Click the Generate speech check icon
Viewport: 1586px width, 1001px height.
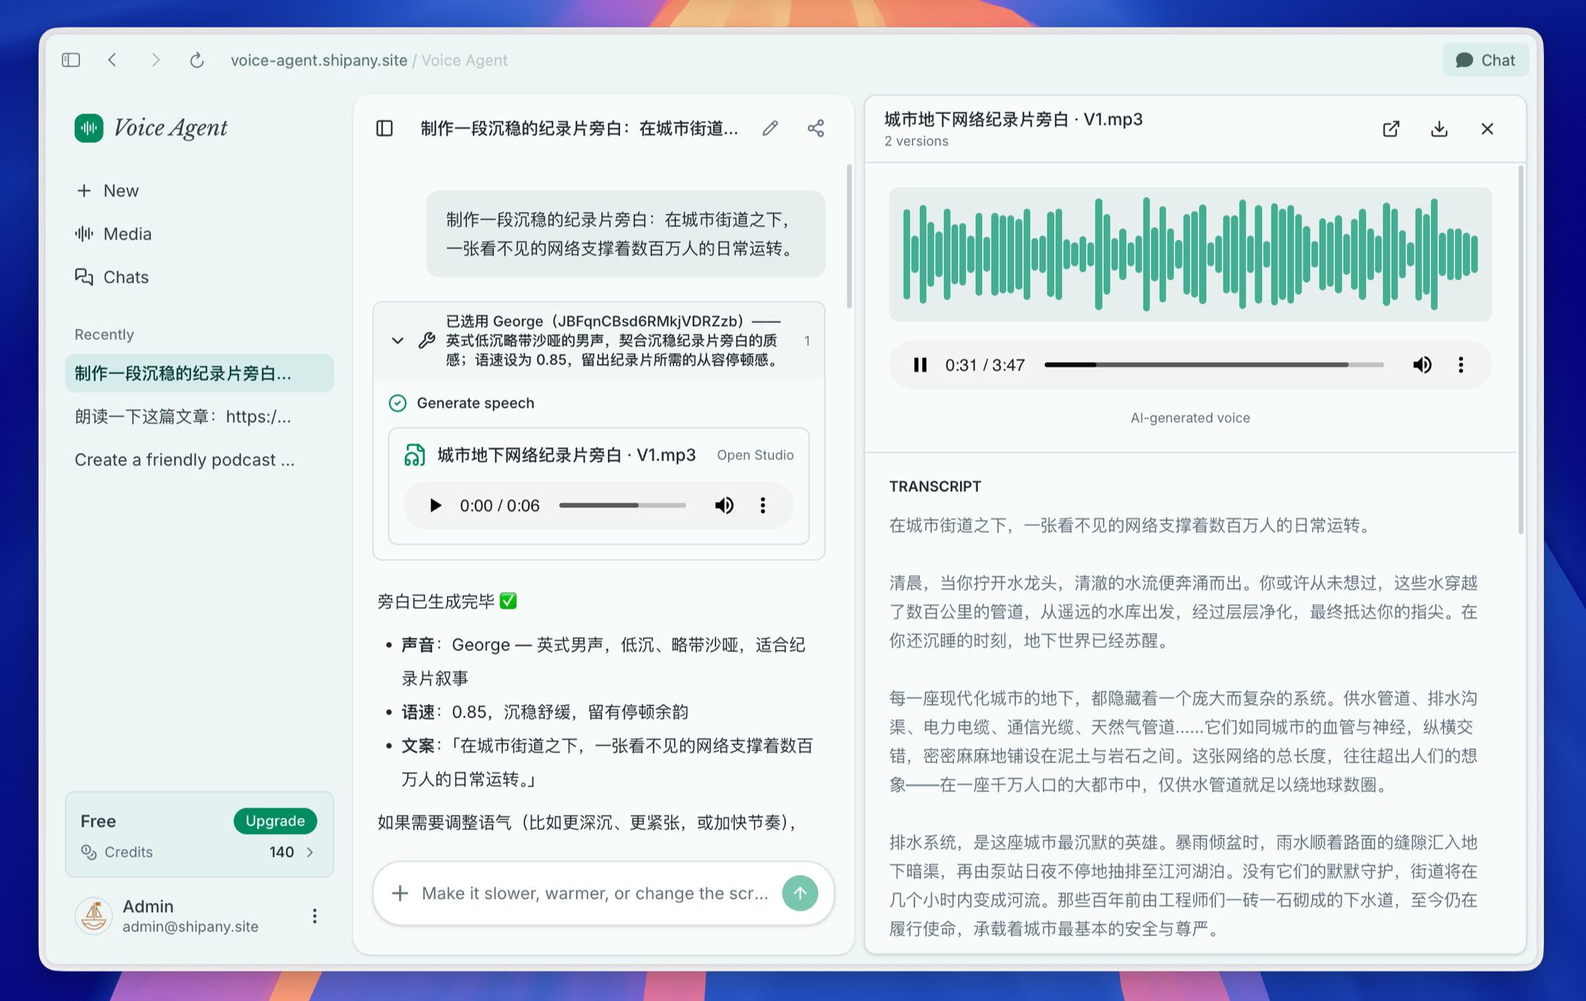coord(398,403)
